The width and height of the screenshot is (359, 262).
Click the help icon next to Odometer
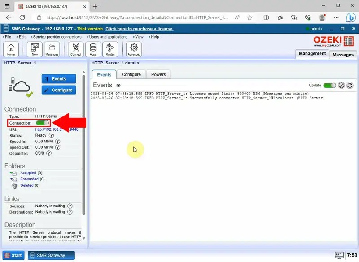pos(49,153)
